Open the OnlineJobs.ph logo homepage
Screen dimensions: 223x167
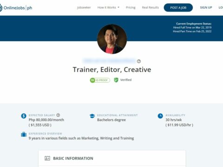(x=16, y=7)
